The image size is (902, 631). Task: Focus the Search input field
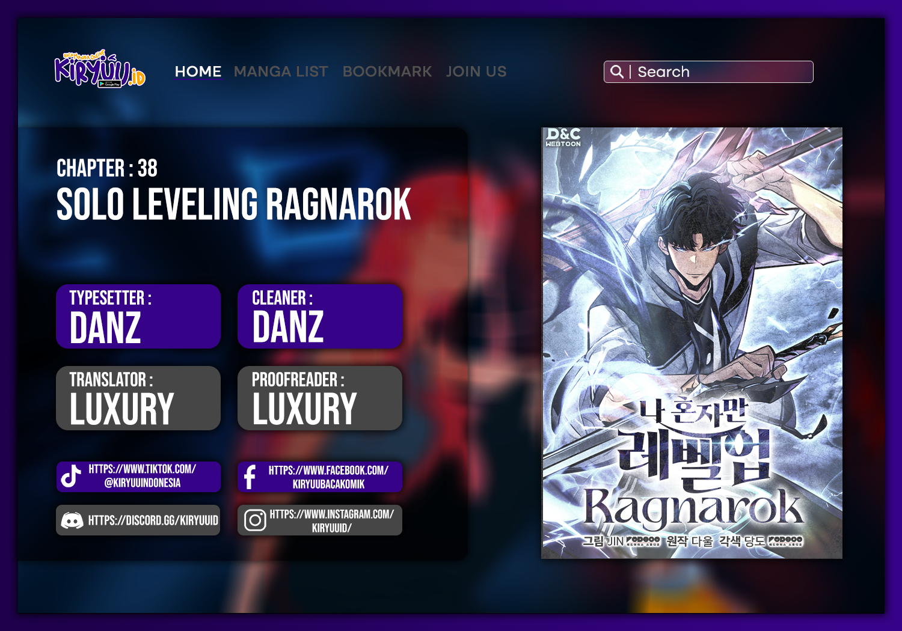(x=722, y=72)
